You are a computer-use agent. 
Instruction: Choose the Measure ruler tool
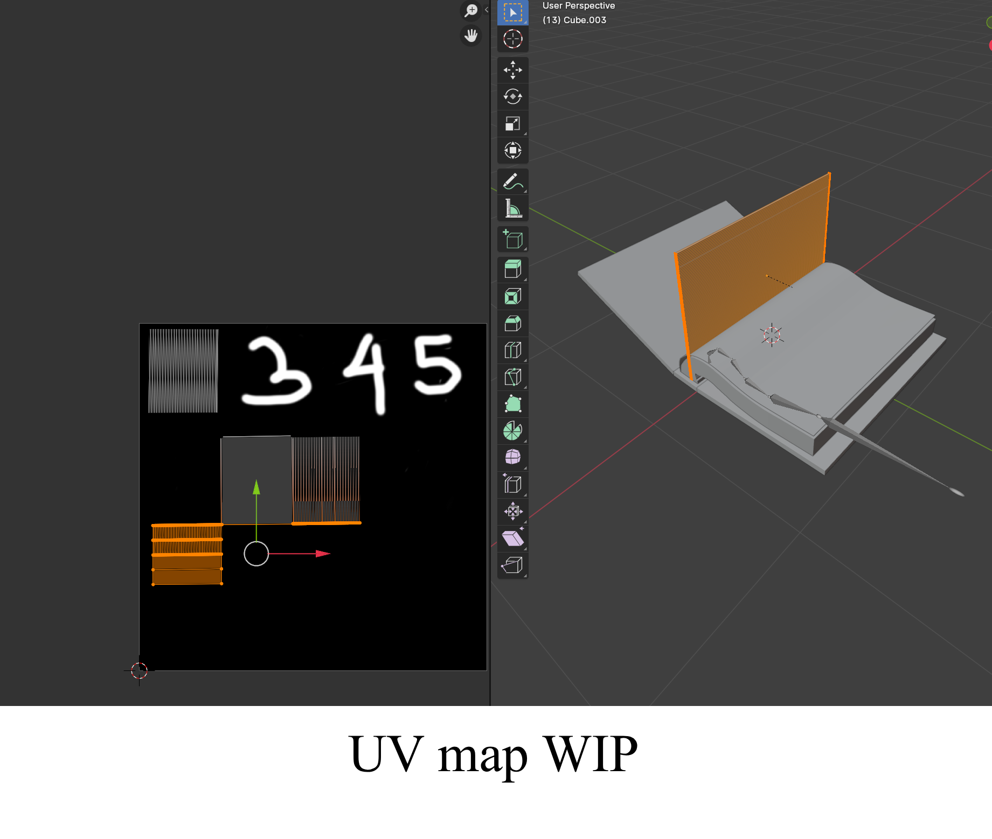[512, 209]
